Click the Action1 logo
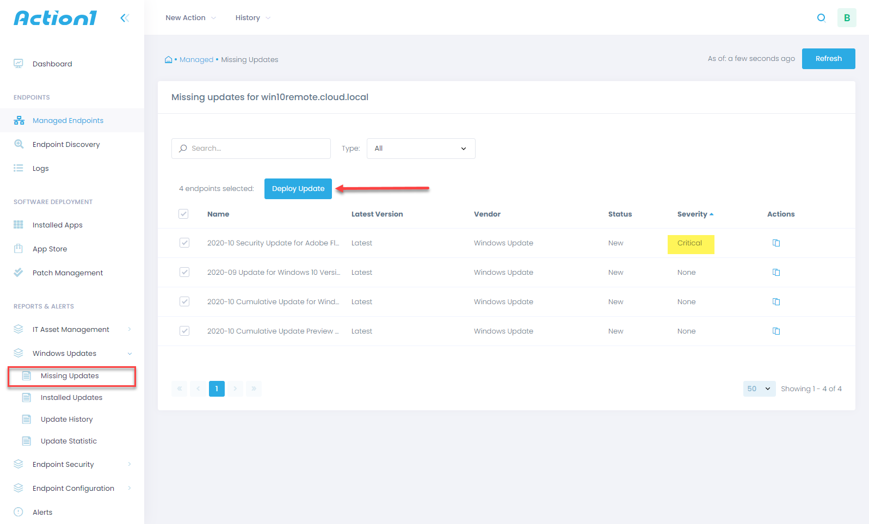 [56, 18]
